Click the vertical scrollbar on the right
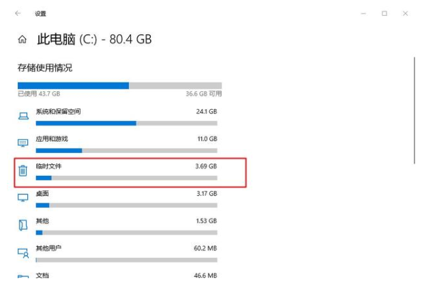Screen dimensions: 422x283 click(x=415, y=109)
